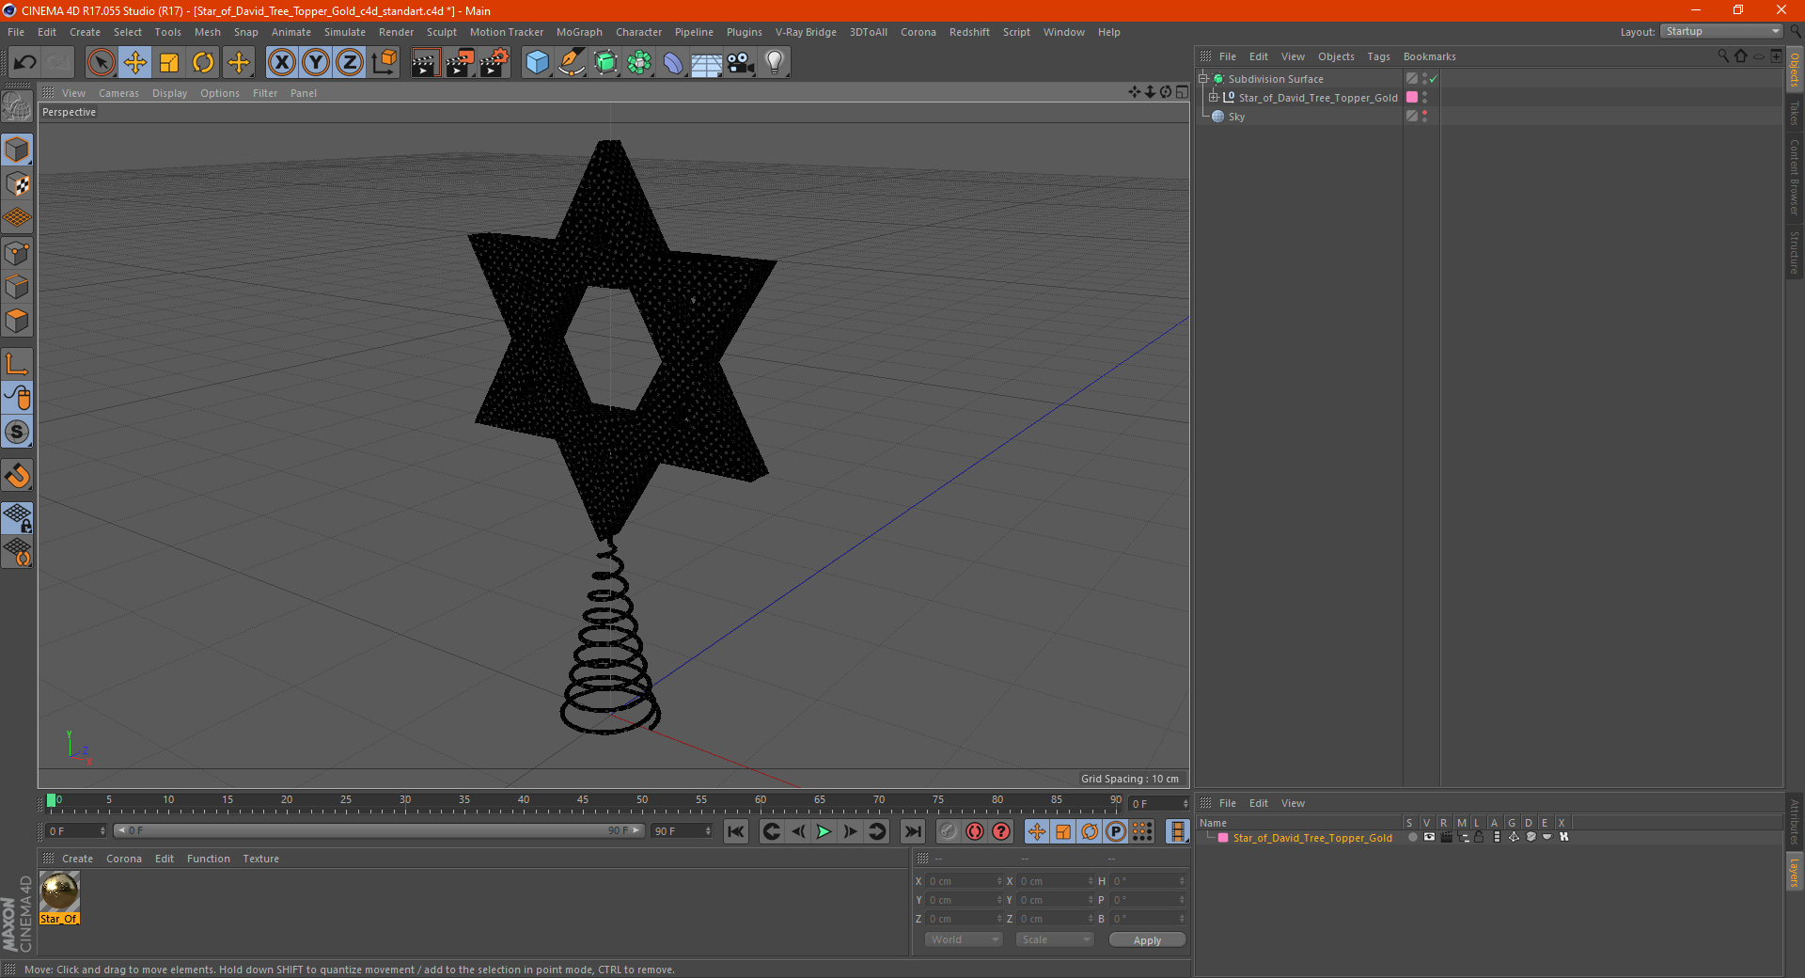
Task: Toggle X axis lock
Action: coord(281,63)
